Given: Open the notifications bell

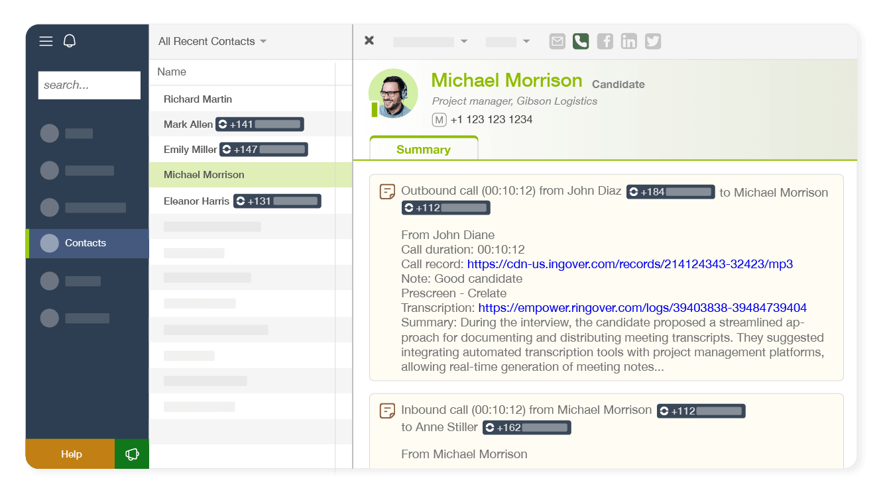Looking at the screenshot, I should 69,40.
